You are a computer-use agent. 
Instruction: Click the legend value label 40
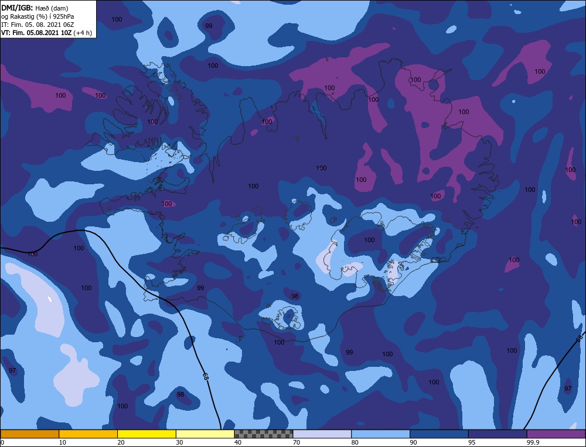coord(238,442)
